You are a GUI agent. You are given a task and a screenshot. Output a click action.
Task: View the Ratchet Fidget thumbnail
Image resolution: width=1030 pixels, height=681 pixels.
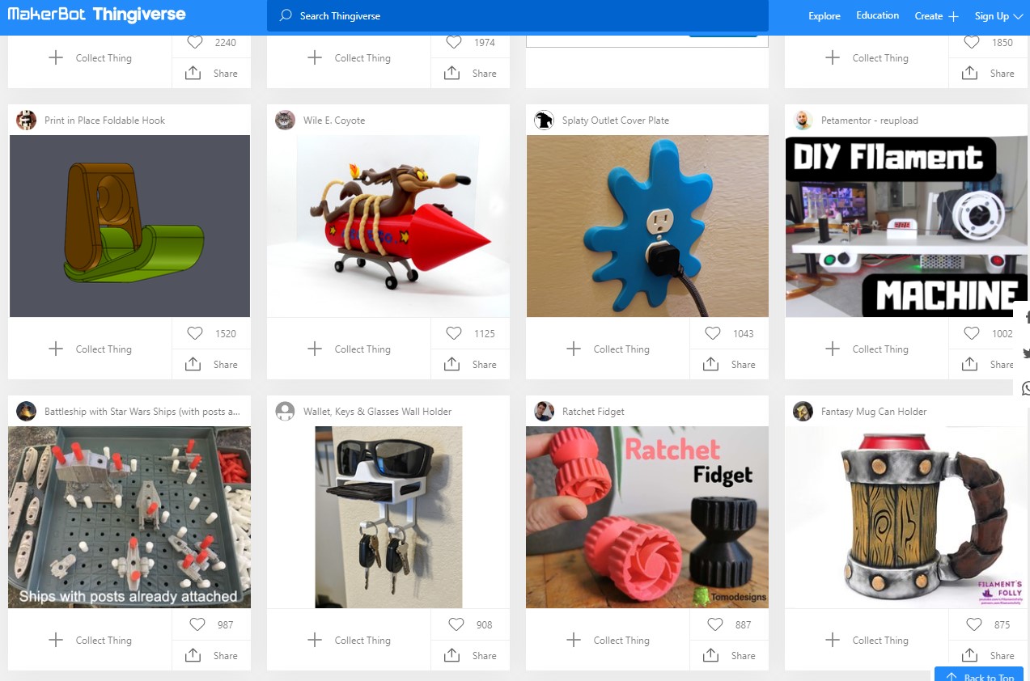(x=647, y=517)
